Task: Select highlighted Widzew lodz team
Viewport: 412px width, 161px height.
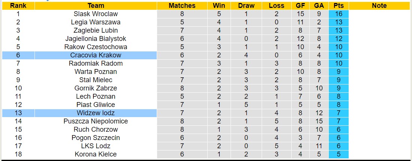Action: (96, 113)
